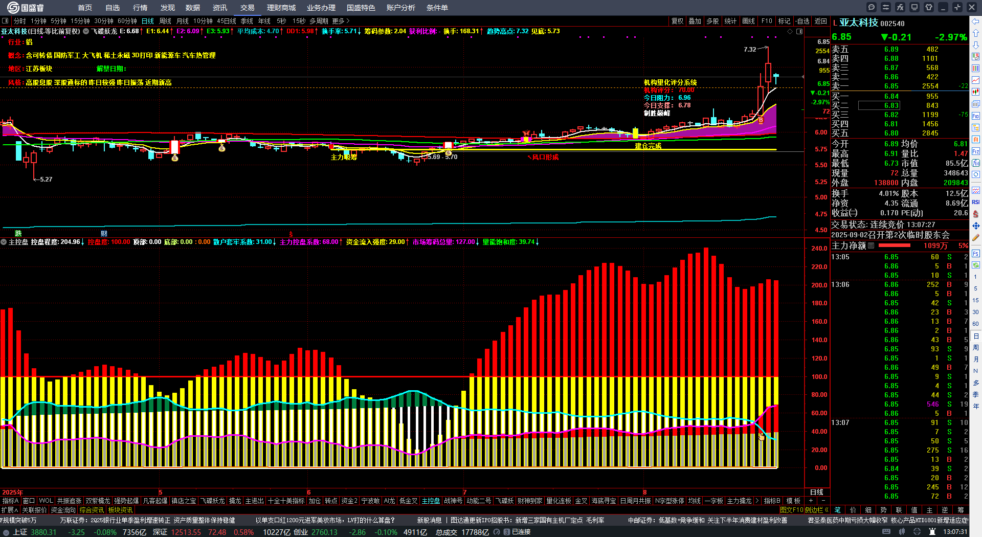This screenshot has height=537, width=982.
Task: Expand the 飞碟妖龙 indicator dropdown arrow
Action: click(x=86, y=31)
